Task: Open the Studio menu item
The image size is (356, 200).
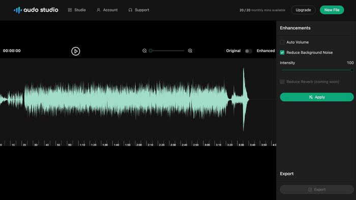Action: (x=77, y=10)
